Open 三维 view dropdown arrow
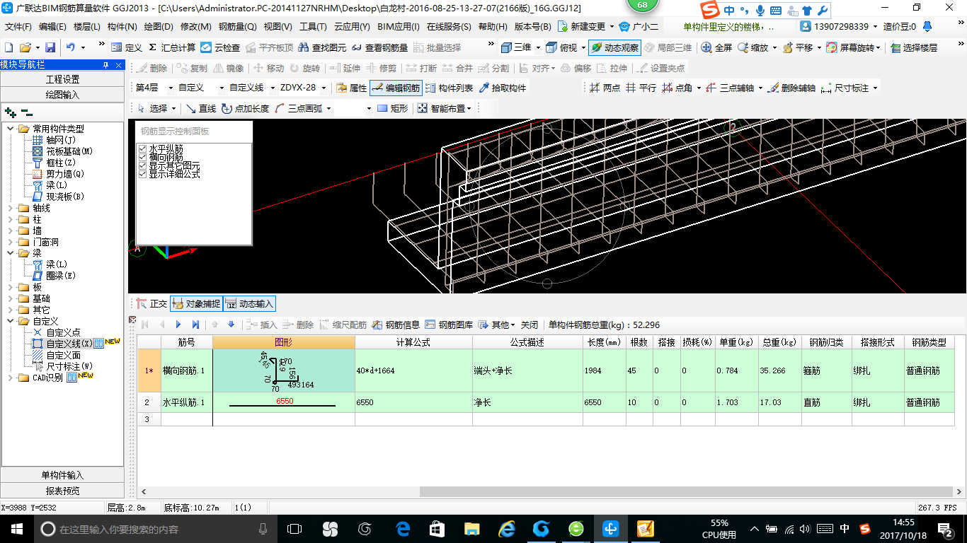Viewport: 967px width, 543px height. pyautogui.click(x=538, y=47)
